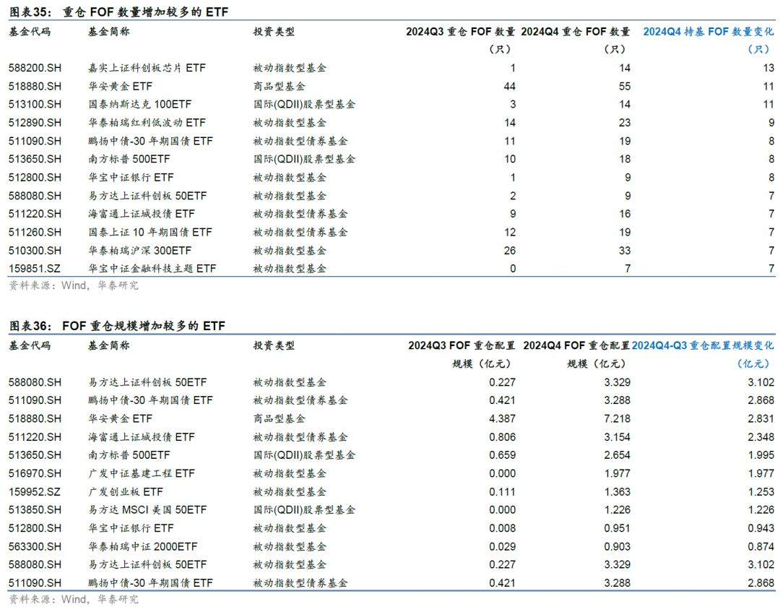Click fund name 华泰柏瑞红利低波动ETF
The width and height of the screenshot is (780, 612).
coord(147,123)
